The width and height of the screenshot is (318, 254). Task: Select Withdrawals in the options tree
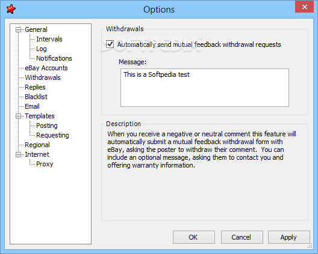(x=43, y=77)
